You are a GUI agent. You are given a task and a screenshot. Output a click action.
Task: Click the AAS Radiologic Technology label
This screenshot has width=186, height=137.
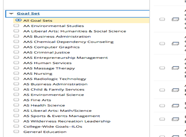pyautogui.click(x=55, y=79)
